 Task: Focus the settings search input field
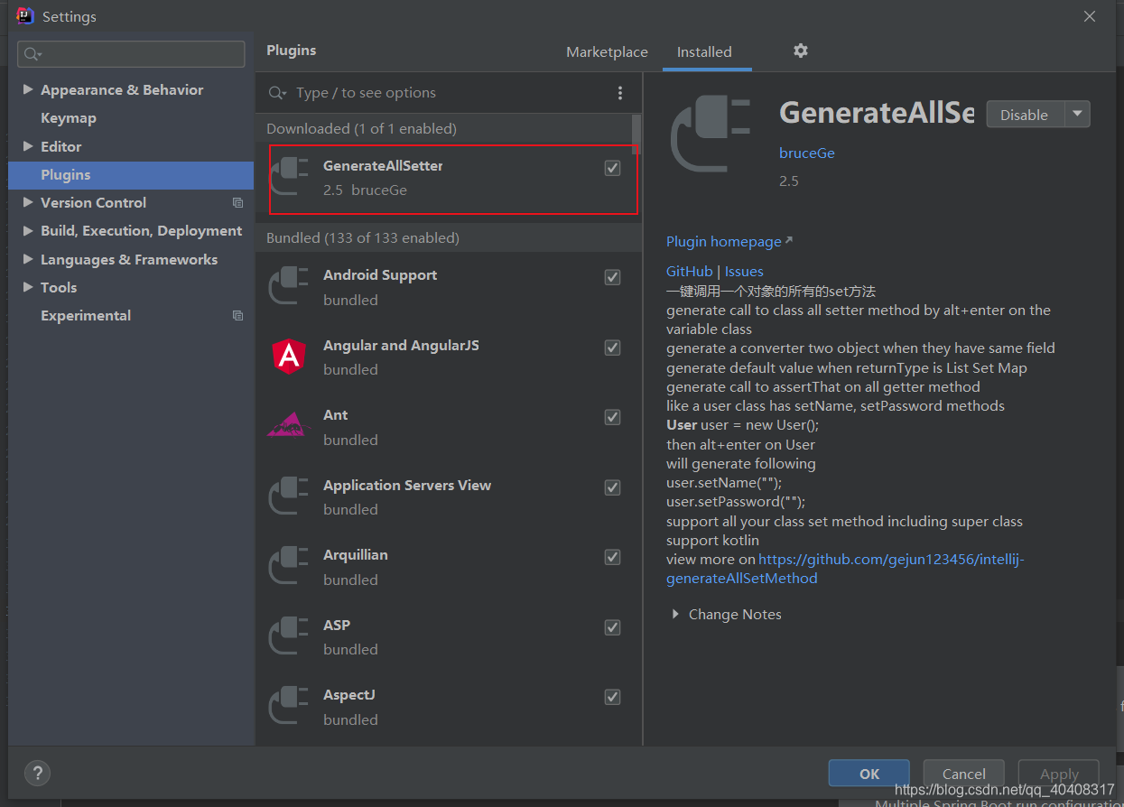pos(131,54)
